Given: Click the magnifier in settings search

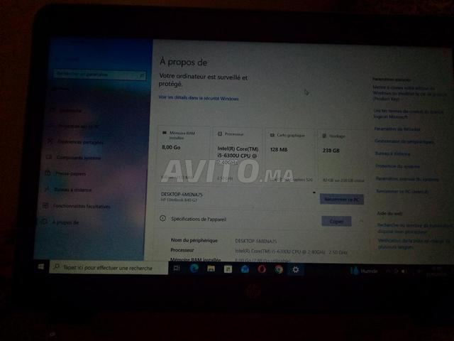Looking at the screenshot, I should click(x=141, y=75).
